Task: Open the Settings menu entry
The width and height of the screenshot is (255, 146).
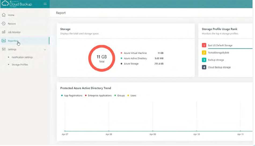Action: click(12, 49)
